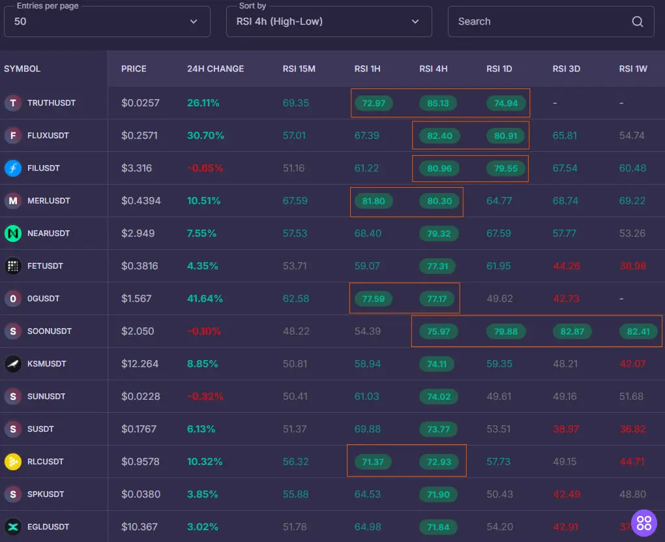Open the purple floating widget button
Viewport: 665px width, 542px height.
[644, 522]
